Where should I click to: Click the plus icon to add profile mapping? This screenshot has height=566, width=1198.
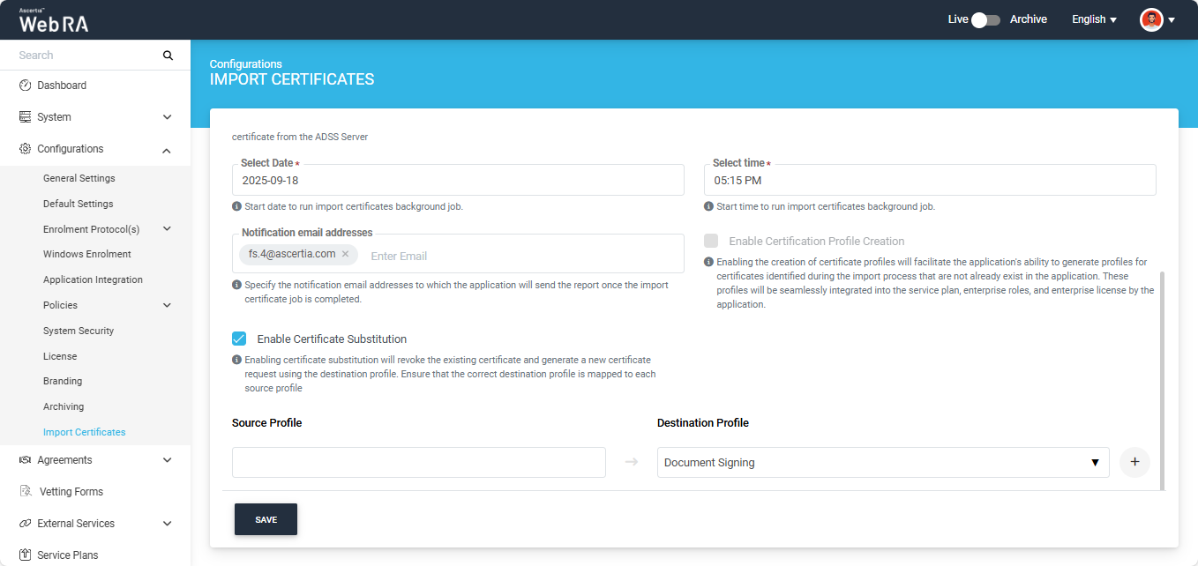(x=1134, y=462)
